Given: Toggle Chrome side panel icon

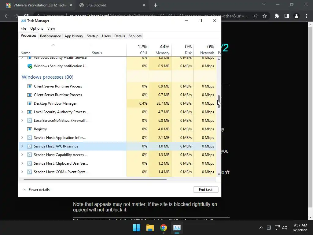Looking at the screenshot, I should pos(287,16).
